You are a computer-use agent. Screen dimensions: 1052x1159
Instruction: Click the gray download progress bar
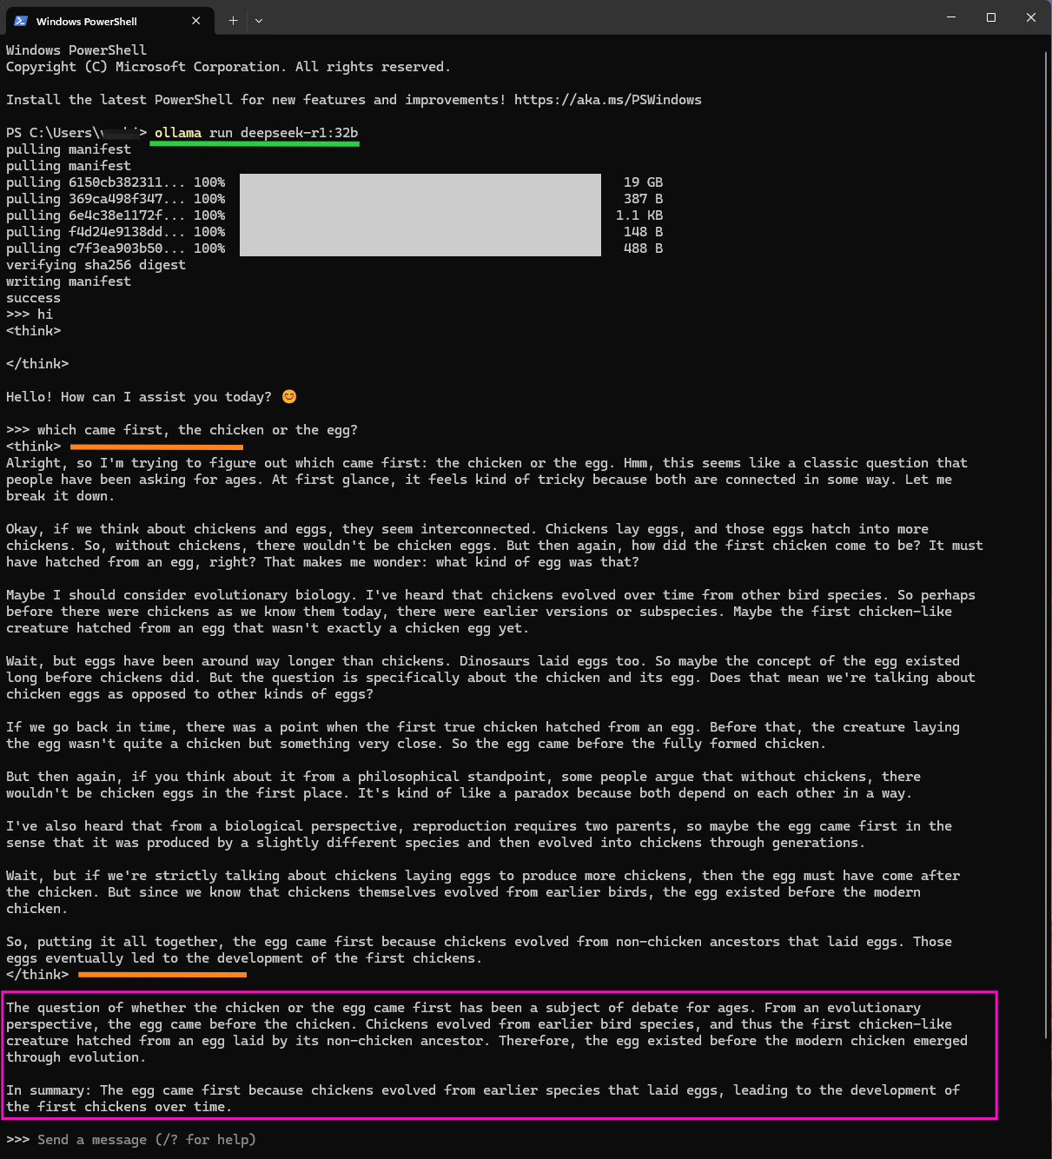pyautogui.click(x=420, y=215)
